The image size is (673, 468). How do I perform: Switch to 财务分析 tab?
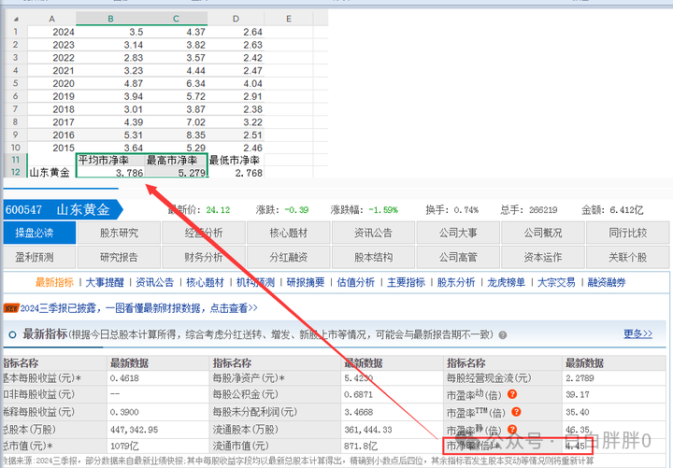(204, 258)
